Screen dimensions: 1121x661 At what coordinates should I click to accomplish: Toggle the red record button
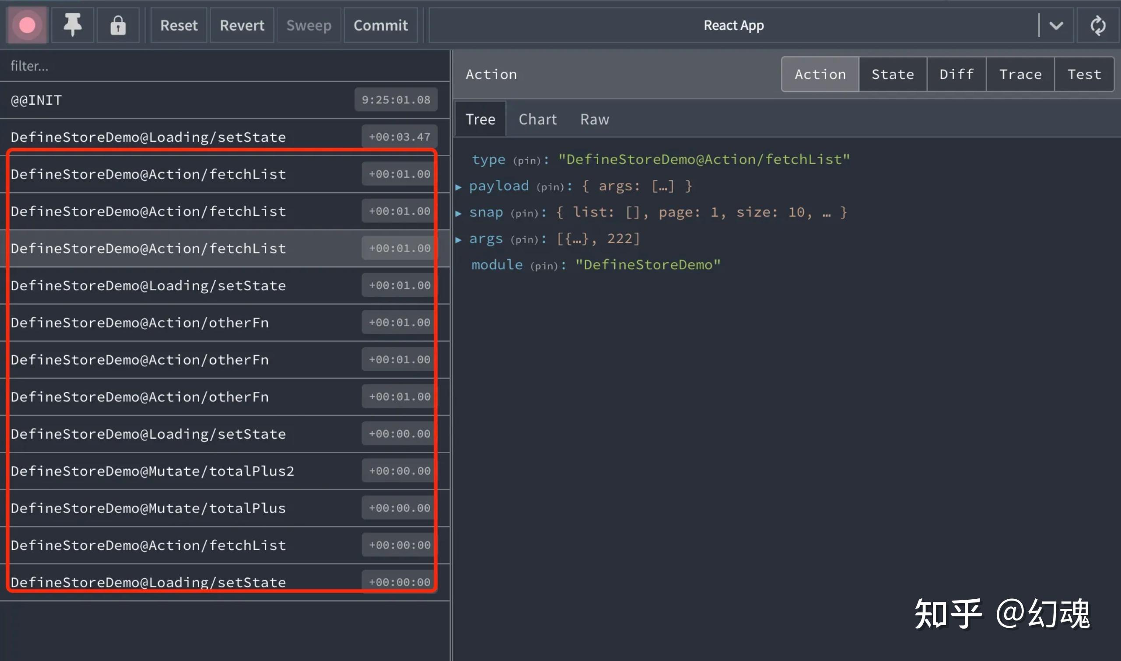(x=27, y=25)
